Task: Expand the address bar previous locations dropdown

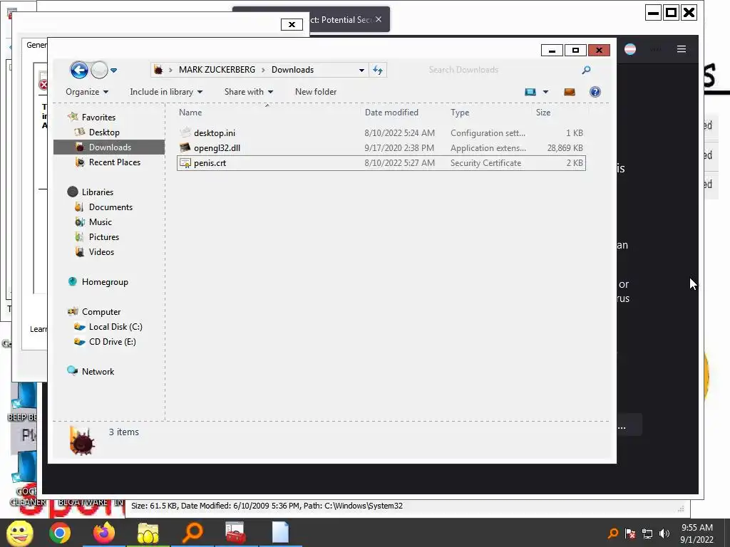Action: [361, 71]
